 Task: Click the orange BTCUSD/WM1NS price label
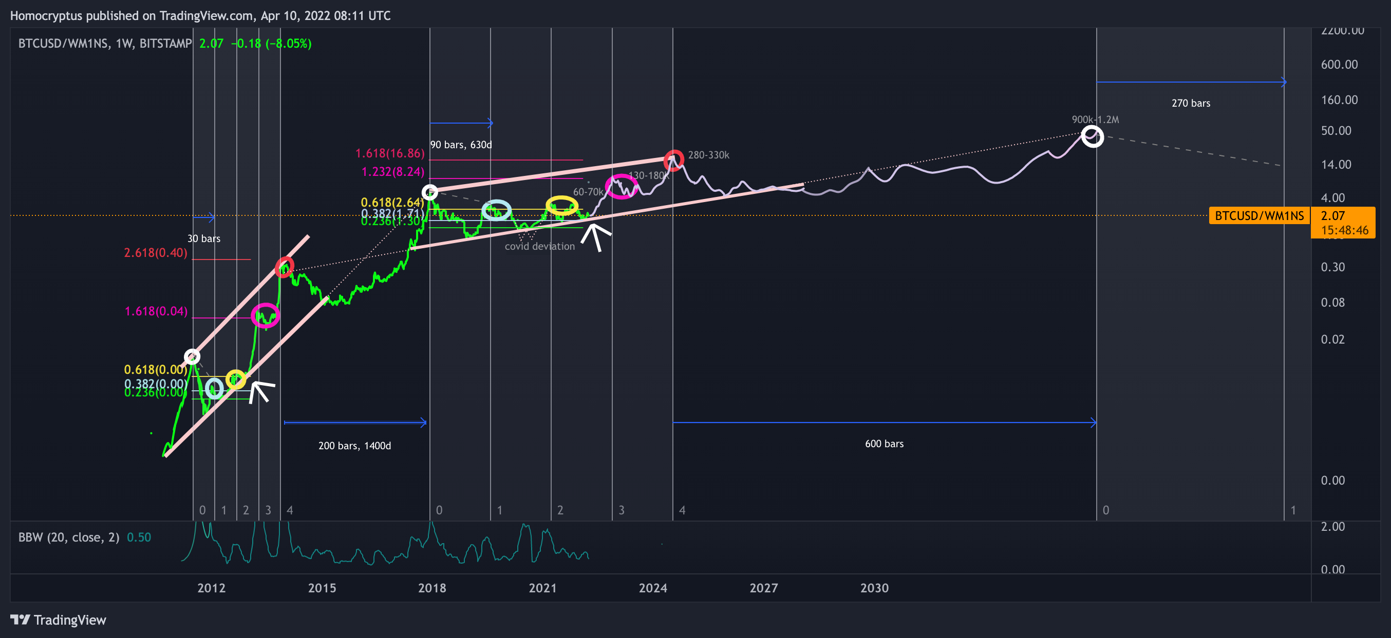(x=1259, y=216)
